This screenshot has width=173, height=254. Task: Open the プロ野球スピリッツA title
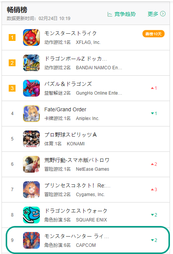tap(70, 135)
